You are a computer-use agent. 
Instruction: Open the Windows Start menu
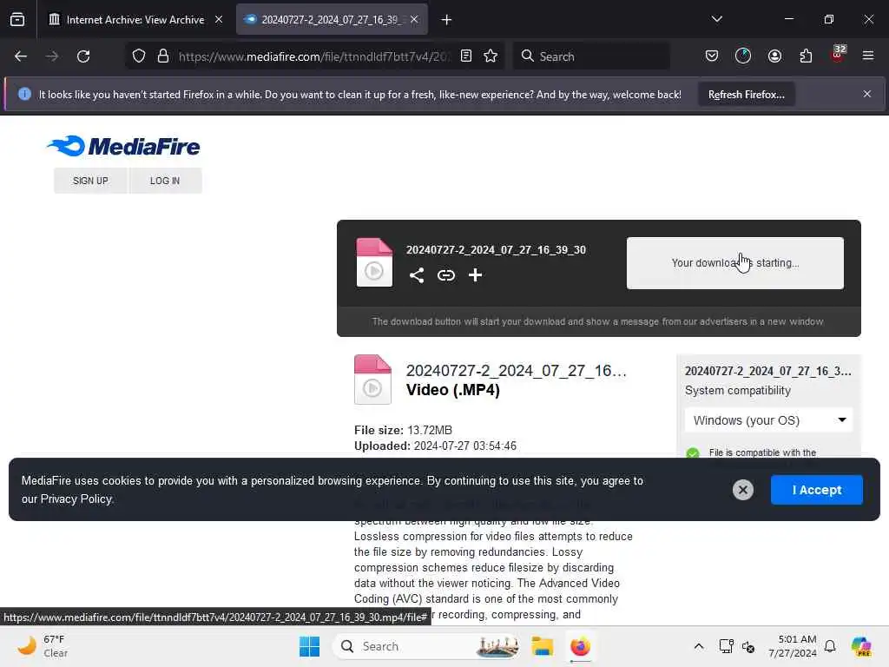pyautogui.click(x=310, y=646)
